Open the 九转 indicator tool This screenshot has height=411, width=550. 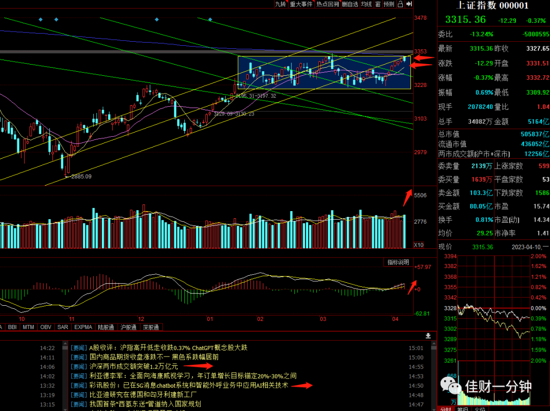click(281, 4)
